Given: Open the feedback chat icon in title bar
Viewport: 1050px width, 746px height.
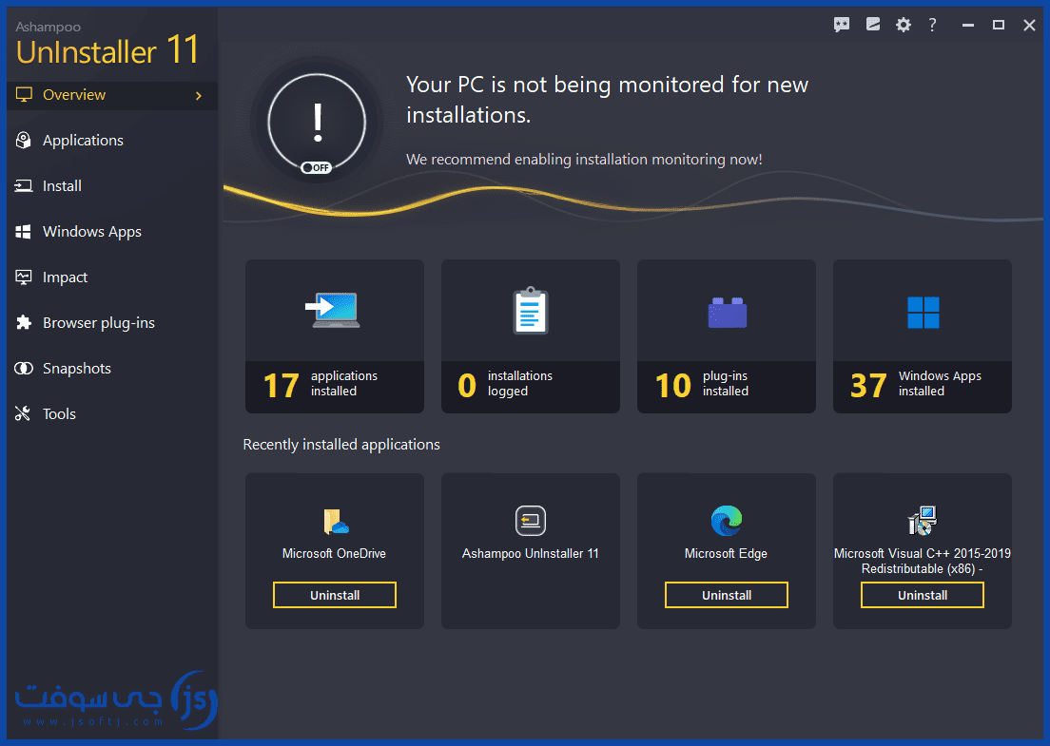Looking at the screenshot, I should (842, 25).
